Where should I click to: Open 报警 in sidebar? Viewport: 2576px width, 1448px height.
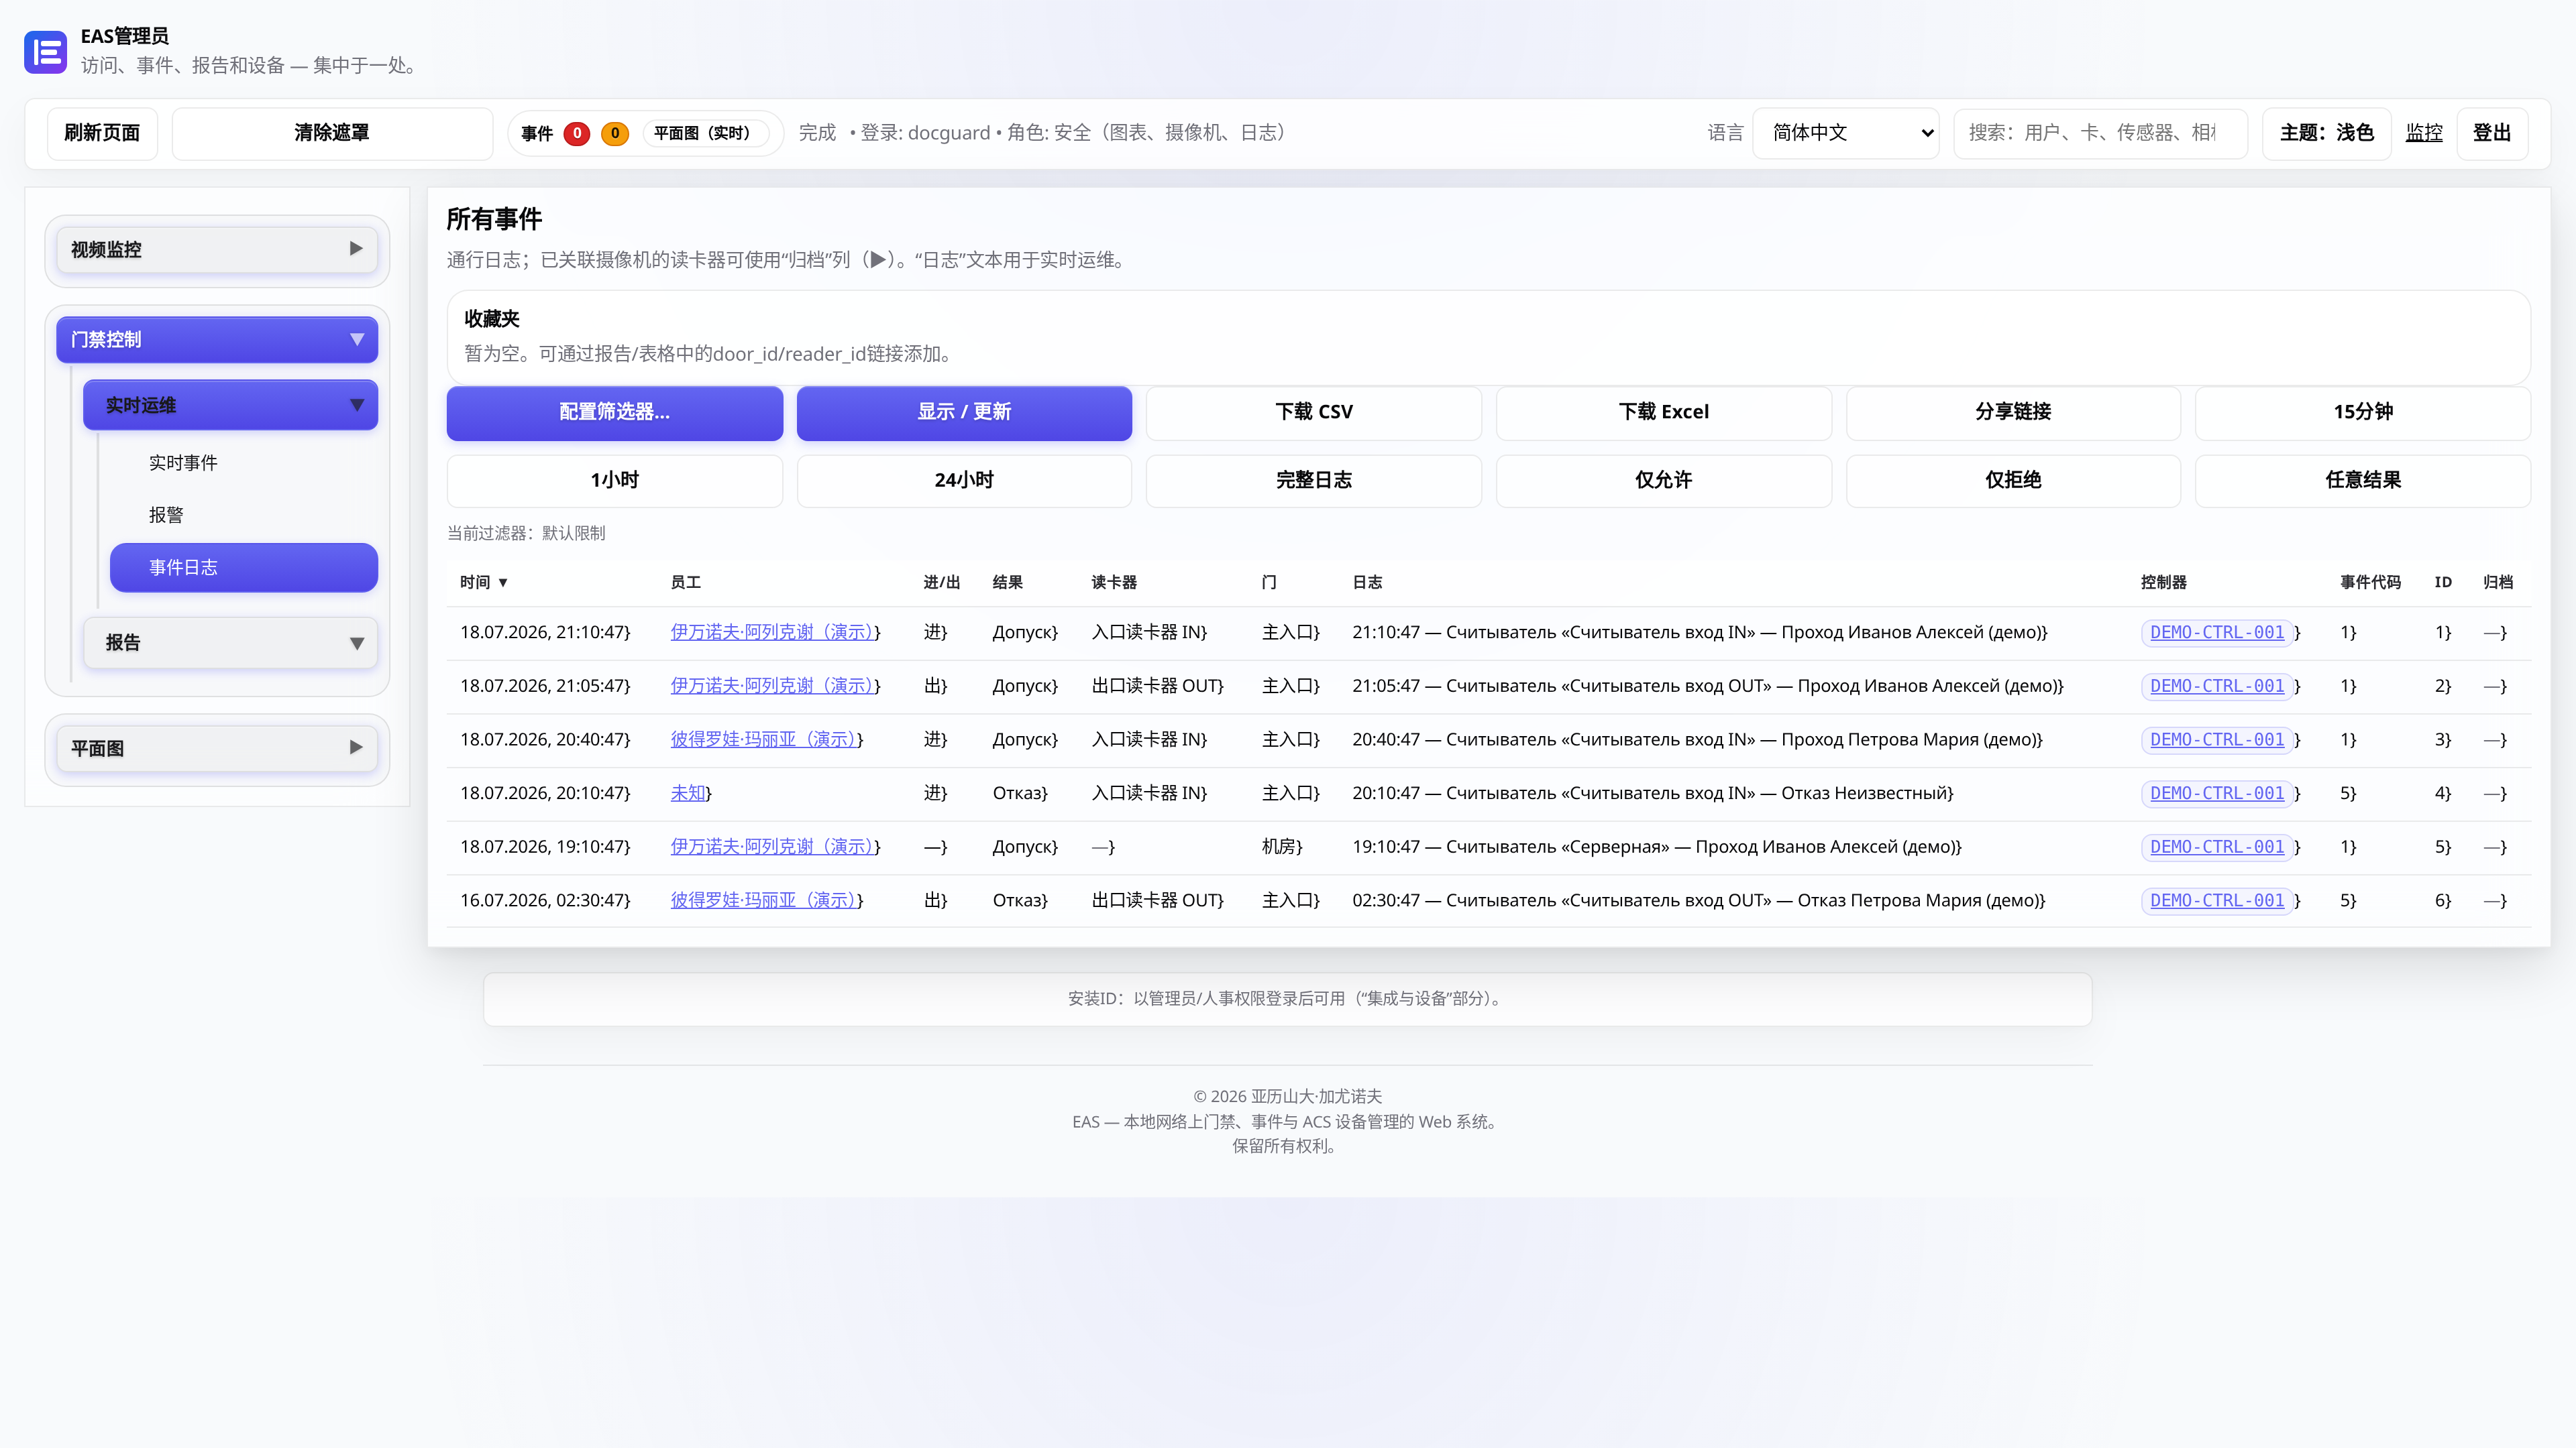pyautogui.click(x=166, y=515)
